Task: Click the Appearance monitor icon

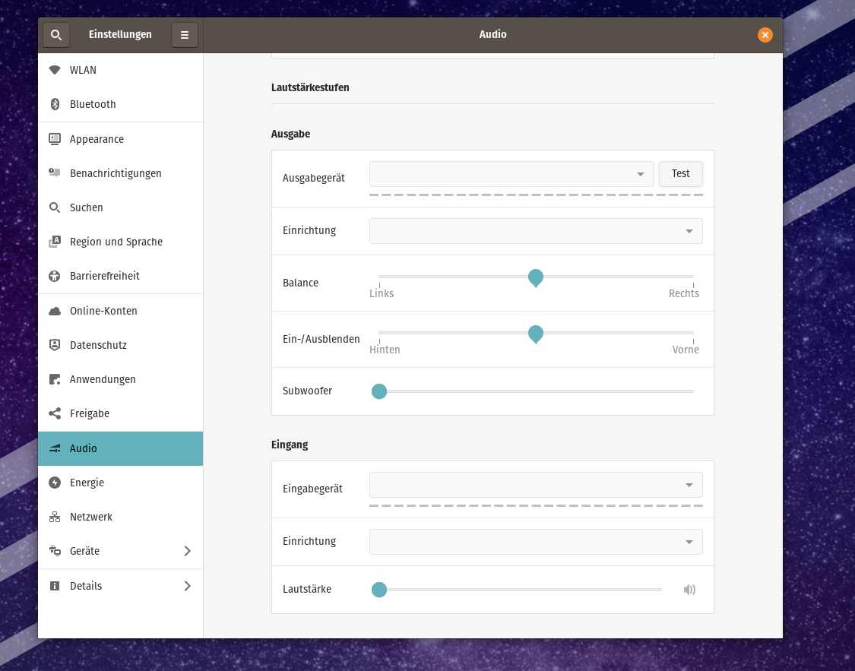Action: click(x=55, y=139)
